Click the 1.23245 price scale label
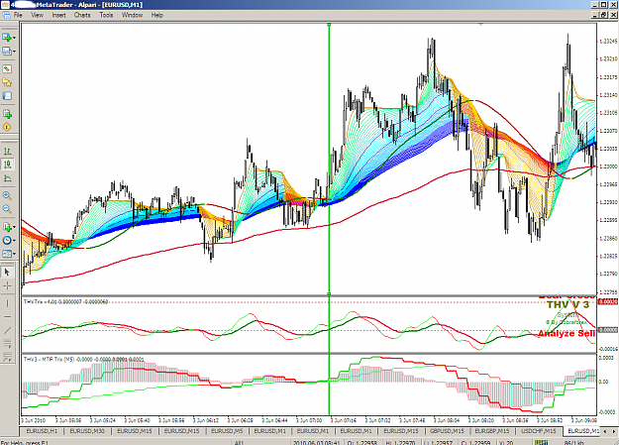 coord(608,41)
